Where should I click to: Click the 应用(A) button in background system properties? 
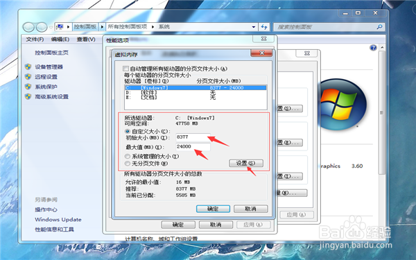pos(296,215)
